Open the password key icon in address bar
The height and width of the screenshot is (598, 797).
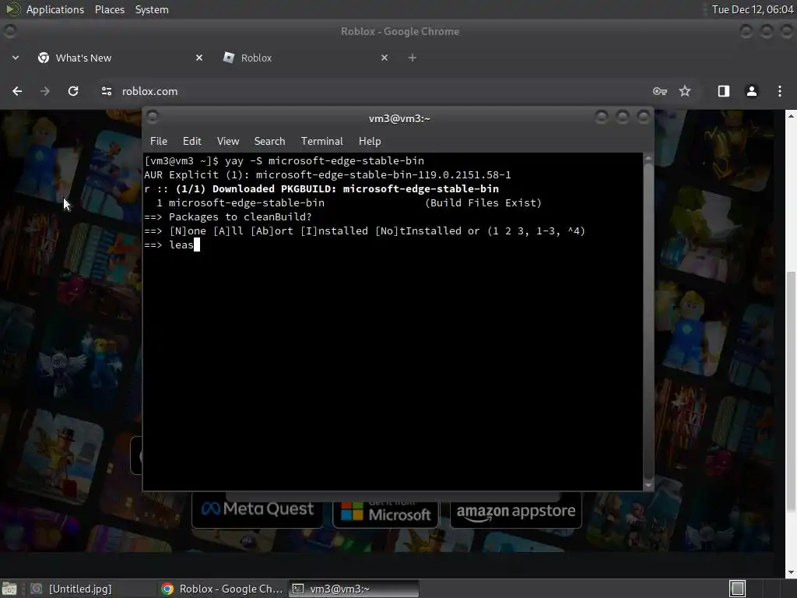click(660, 91)
